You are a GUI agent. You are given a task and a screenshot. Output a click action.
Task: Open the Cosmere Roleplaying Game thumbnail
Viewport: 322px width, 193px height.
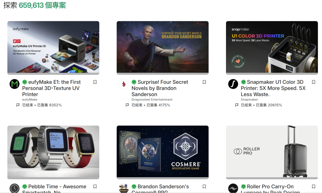(x=162, y=152)
